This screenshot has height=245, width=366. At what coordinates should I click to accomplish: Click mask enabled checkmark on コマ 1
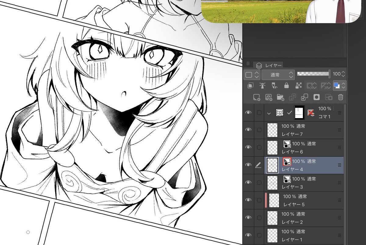(x=289, y=113)
